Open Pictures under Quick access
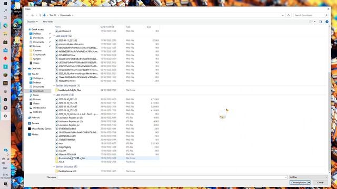337x189 pixels. point(36,46)
